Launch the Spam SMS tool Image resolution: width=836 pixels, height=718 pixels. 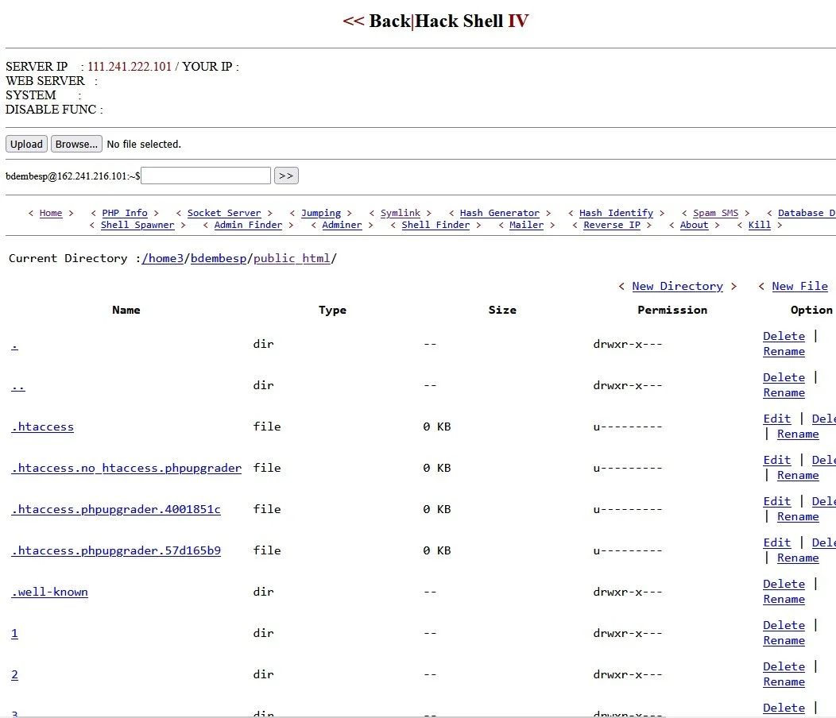[x=714, y=213]
